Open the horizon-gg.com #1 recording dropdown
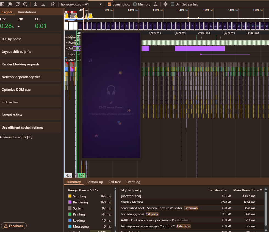This screenshot has width=269, height=232. point(81,4)
